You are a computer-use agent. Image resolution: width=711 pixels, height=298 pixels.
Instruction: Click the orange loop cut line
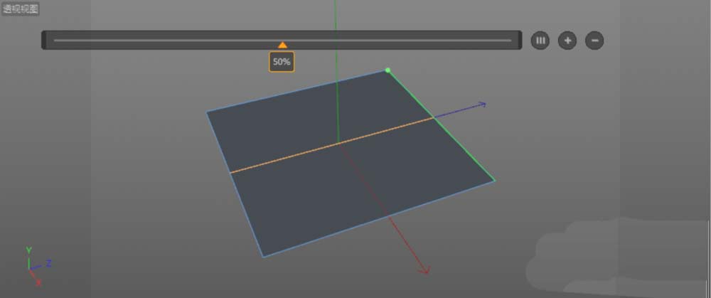(x=331, y=145)
